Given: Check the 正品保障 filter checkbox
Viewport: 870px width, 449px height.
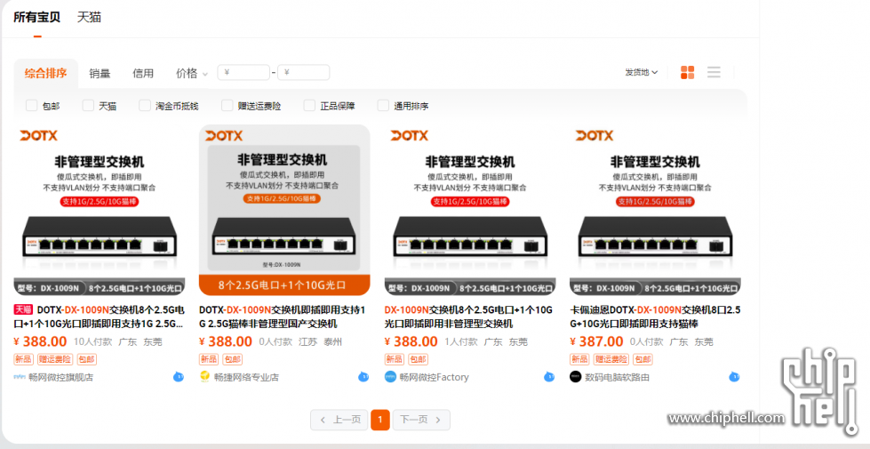Looking at the screenshot, I should click(x=309, y=106).
